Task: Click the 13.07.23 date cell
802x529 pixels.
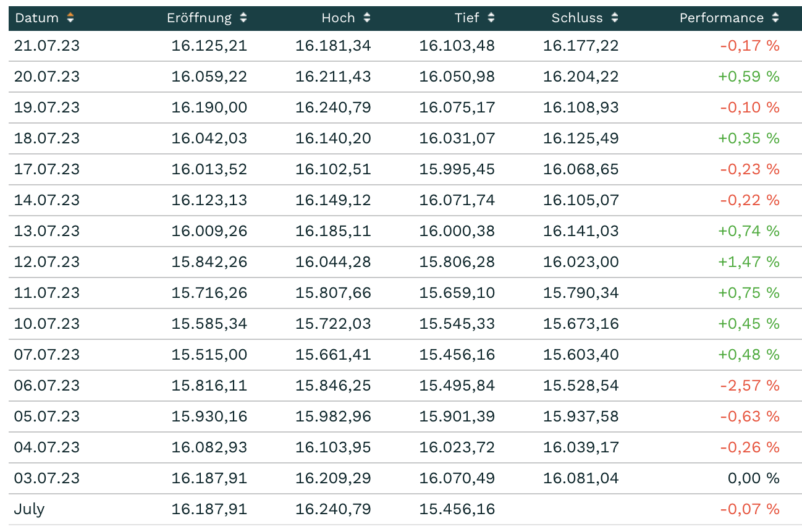Action: pos(47,231)
